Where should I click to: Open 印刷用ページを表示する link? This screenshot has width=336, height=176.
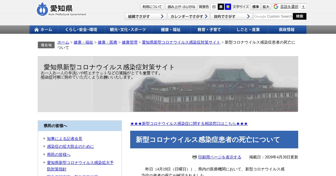coord(220,157)
